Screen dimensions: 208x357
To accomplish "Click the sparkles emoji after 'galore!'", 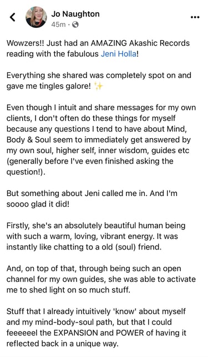I will click(98, 86).
